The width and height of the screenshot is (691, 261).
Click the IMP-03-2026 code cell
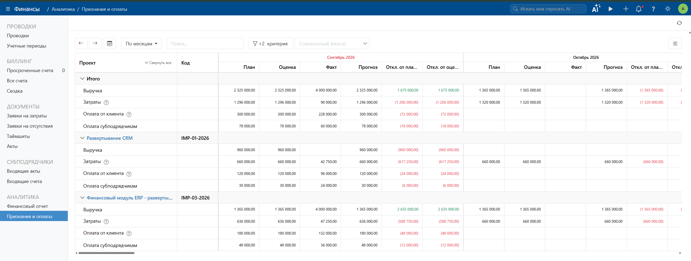(x=197, y=198)
